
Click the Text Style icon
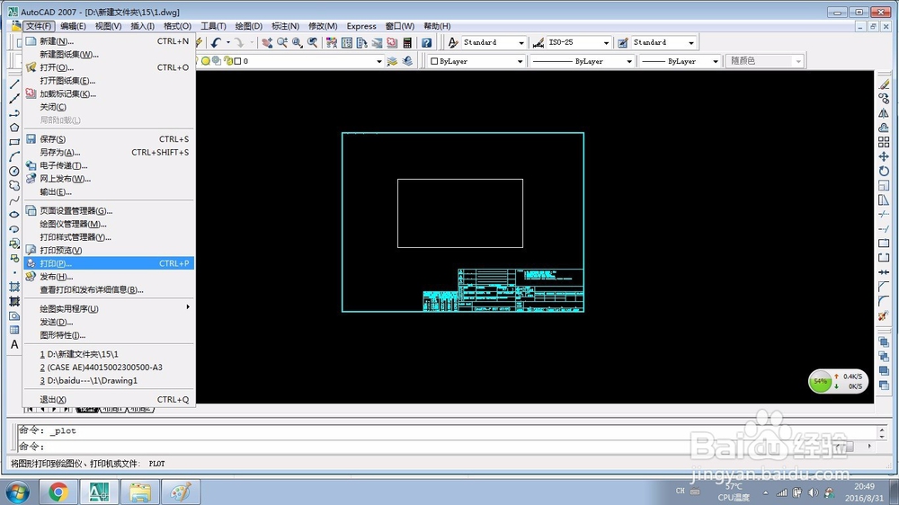coord(453,42)
